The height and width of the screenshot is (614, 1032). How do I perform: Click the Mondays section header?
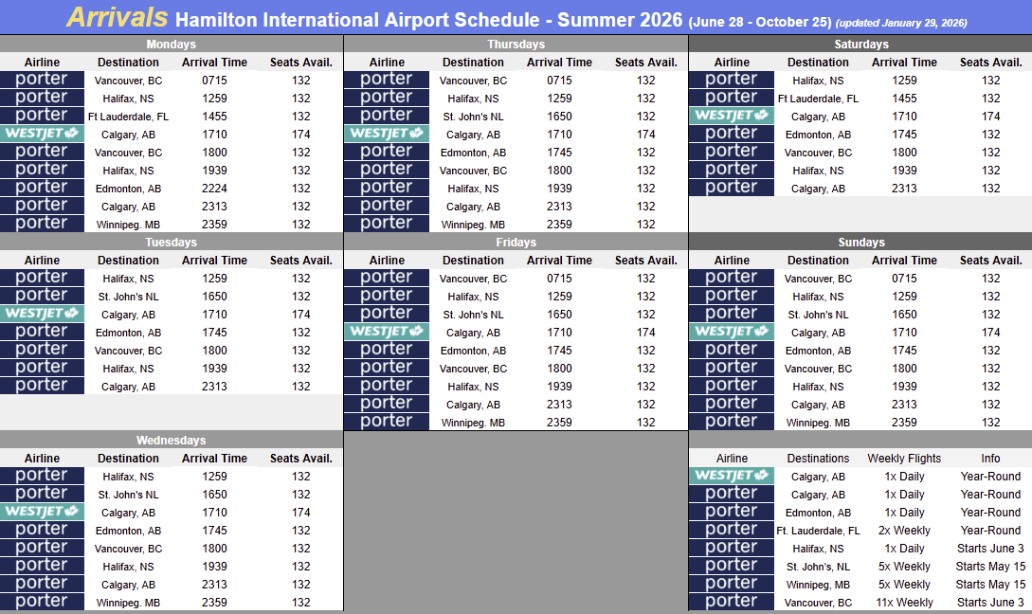coord(172,45)
